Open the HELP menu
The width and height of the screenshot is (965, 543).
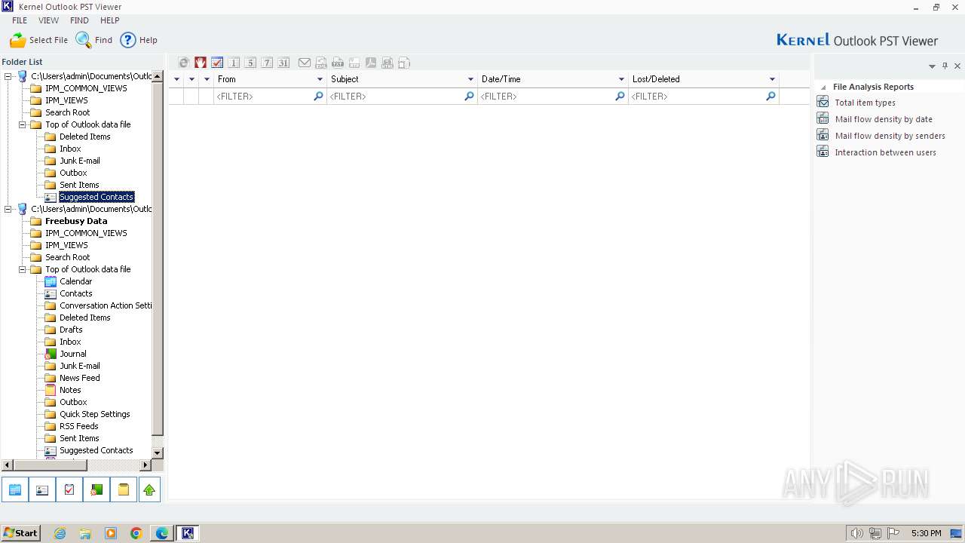point(110,20)
